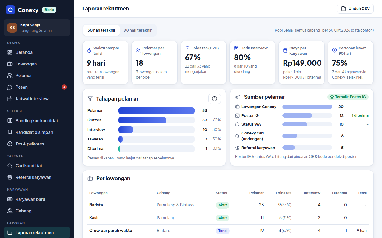Click the Cabang column header
The height and width of the screenshot is (238, 382).
[164, 193]
